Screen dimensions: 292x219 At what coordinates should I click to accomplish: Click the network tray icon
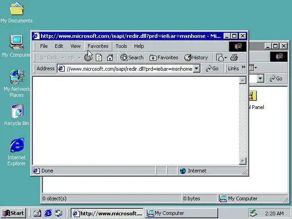pos(254,213)
